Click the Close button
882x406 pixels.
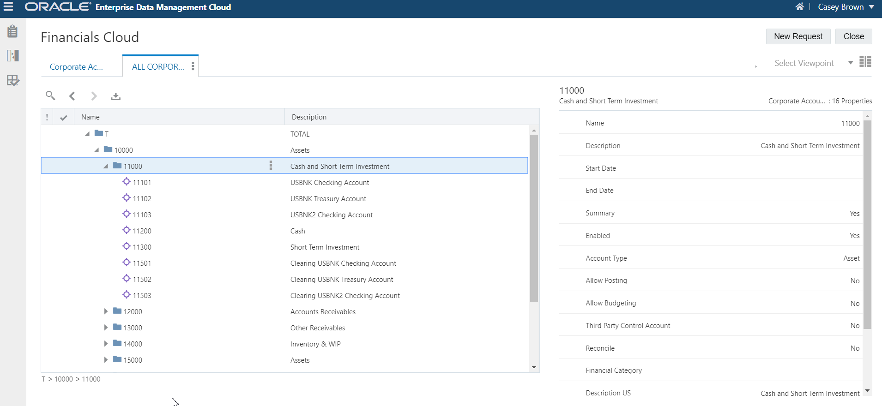coord(853,36)
